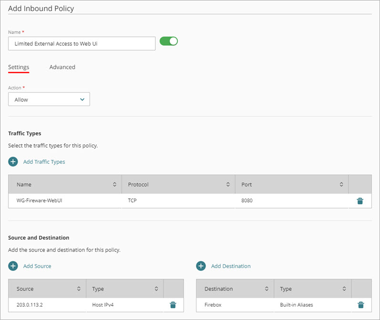Screen dimensions: 380x320
Task: Delete the WG-Fireware-WebUI traffic type row
Action: point(360,201)
